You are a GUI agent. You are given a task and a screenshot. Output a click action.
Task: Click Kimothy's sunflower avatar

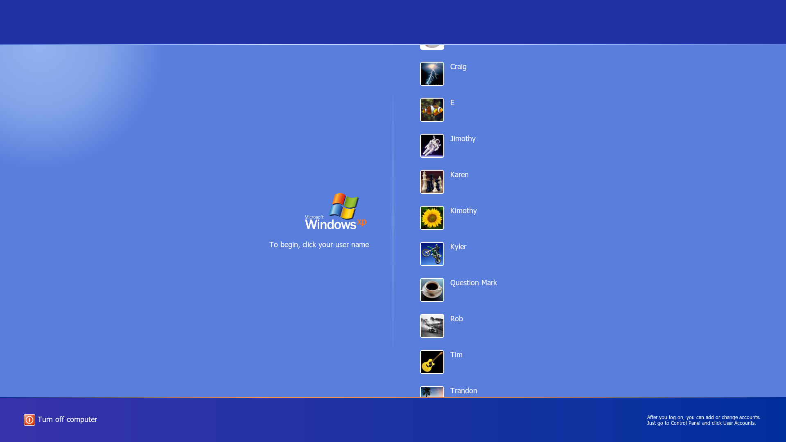(432, 218)
